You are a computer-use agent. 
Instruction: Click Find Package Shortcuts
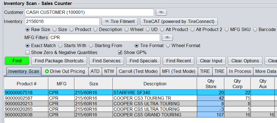[60, 61]
